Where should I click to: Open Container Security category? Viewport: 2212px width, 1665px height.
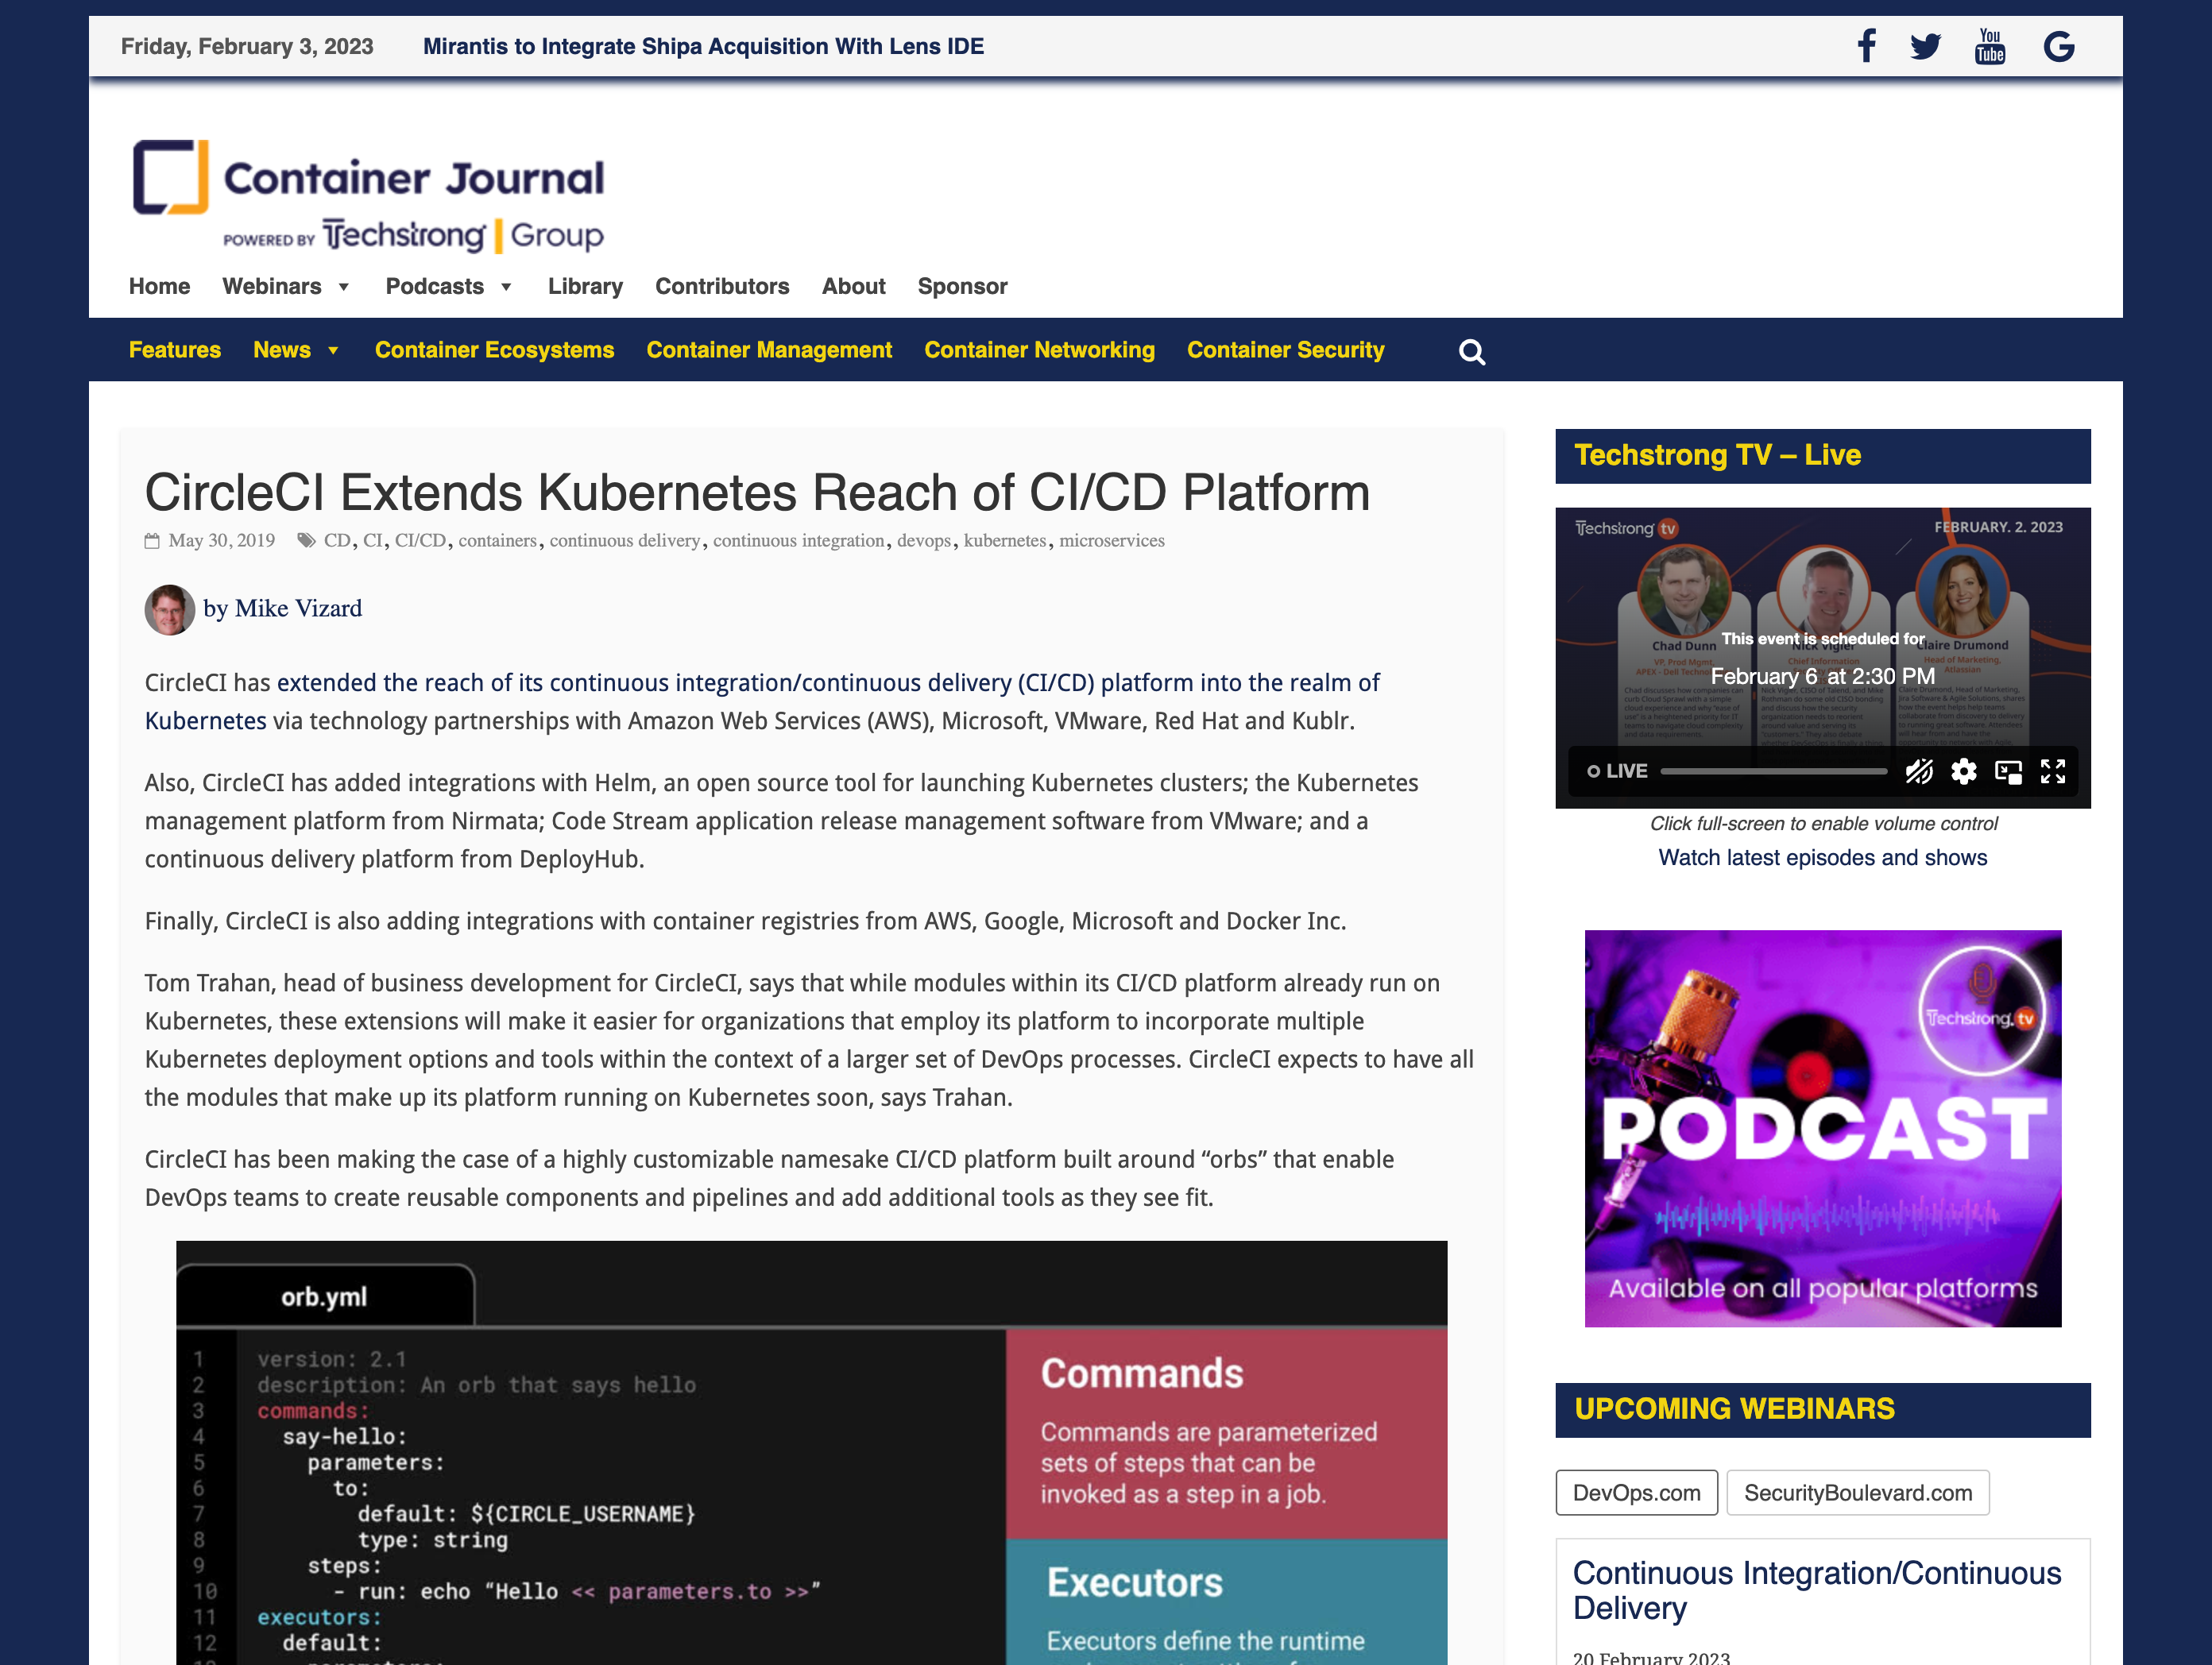(x=1285, y=350)
